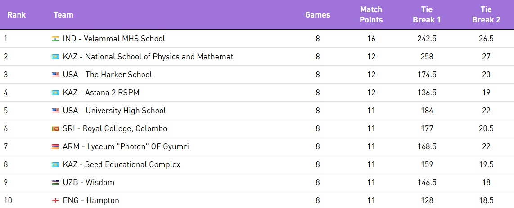The width and height of the screenshot is (514, 208).
Task: Click the England flag beside Hampton
Action: (55, 200)
